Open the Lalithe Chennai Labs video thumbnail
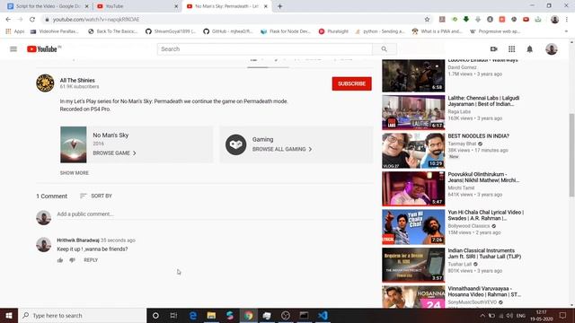This screenshot has width=575, height=323. point(413,112)
